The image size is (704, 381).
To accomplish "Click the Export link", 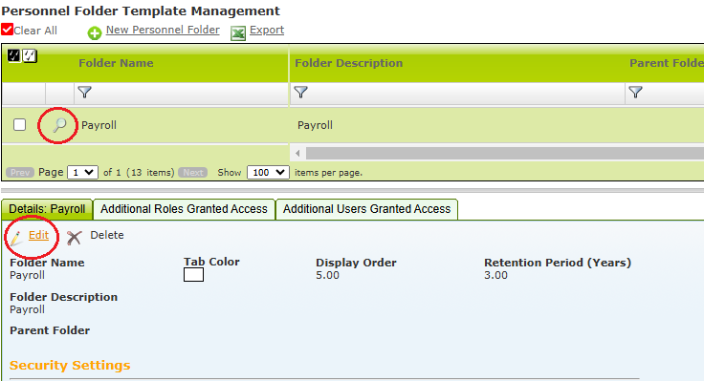I will pos(267,30).
